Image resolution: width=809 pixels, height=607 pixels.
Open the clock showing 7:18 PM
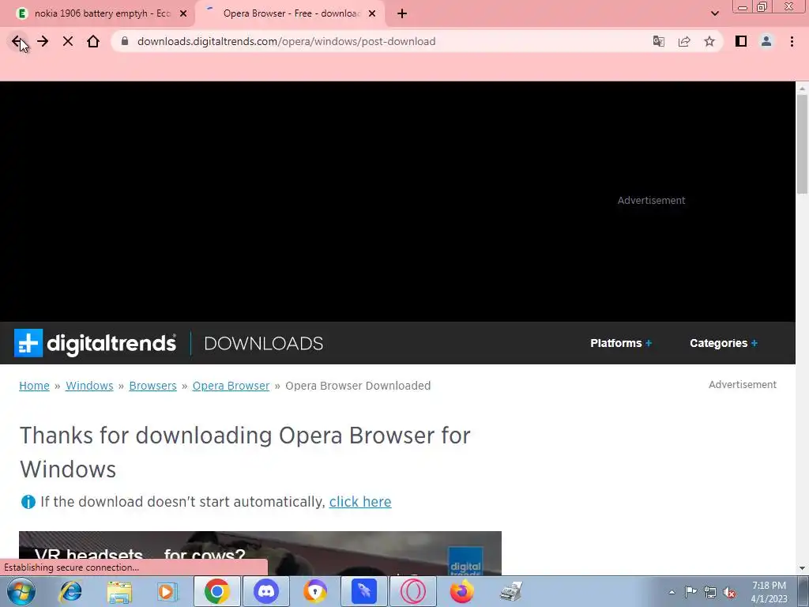pos(769,592)
